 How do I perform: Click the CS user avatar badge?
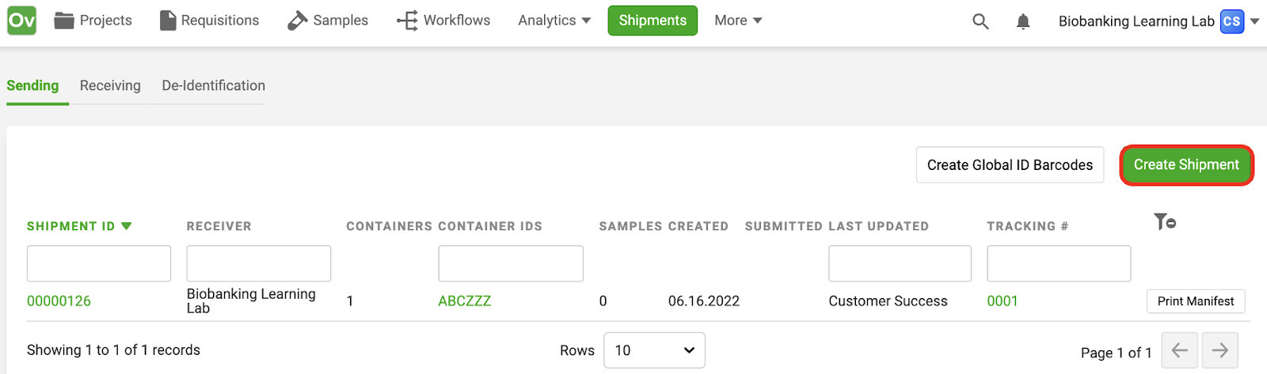[1232, 21]
